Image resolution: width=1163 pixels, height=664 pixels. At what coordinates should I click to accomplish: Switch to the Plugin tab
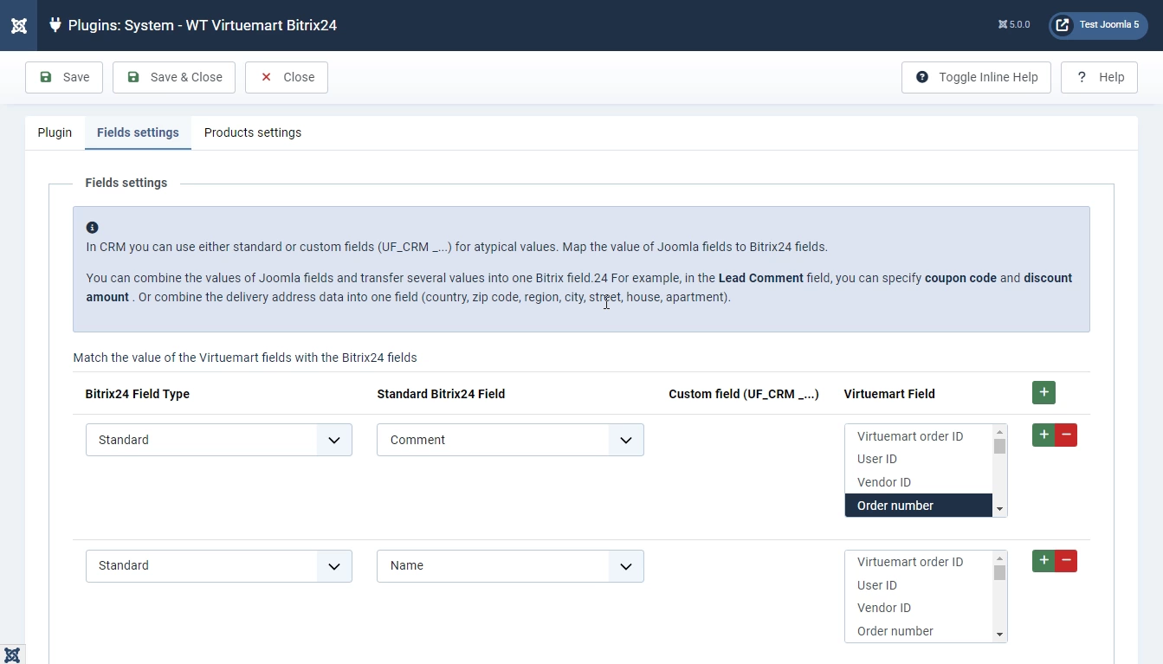coord(55,132)
